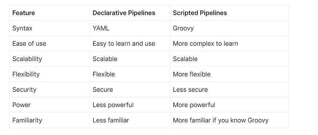Select the 'More flexible' cell

(x=192, y=74)
